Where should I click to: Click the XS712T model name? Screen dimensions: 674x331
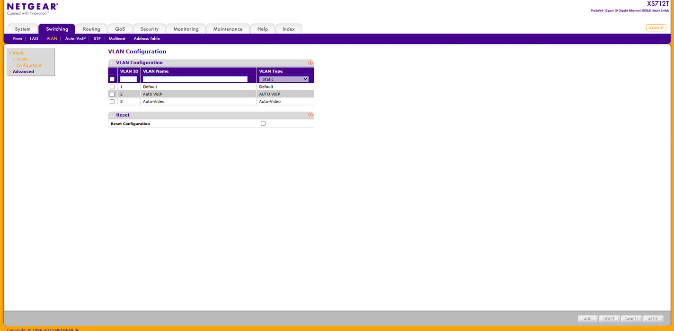(658, 4)
